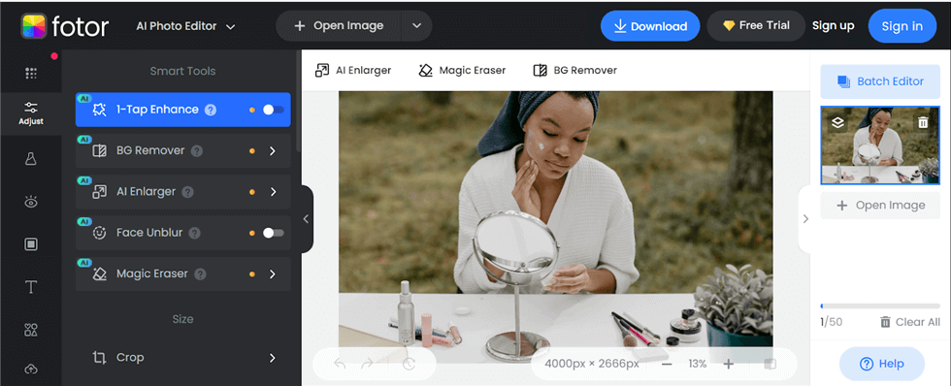Collapse the left tools panel arrow

307,219
